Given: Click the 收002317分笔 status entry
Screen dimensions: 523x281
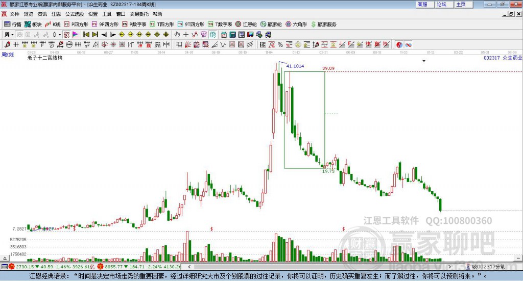Looking at the screenshot, I should click(x=486, y=267).
